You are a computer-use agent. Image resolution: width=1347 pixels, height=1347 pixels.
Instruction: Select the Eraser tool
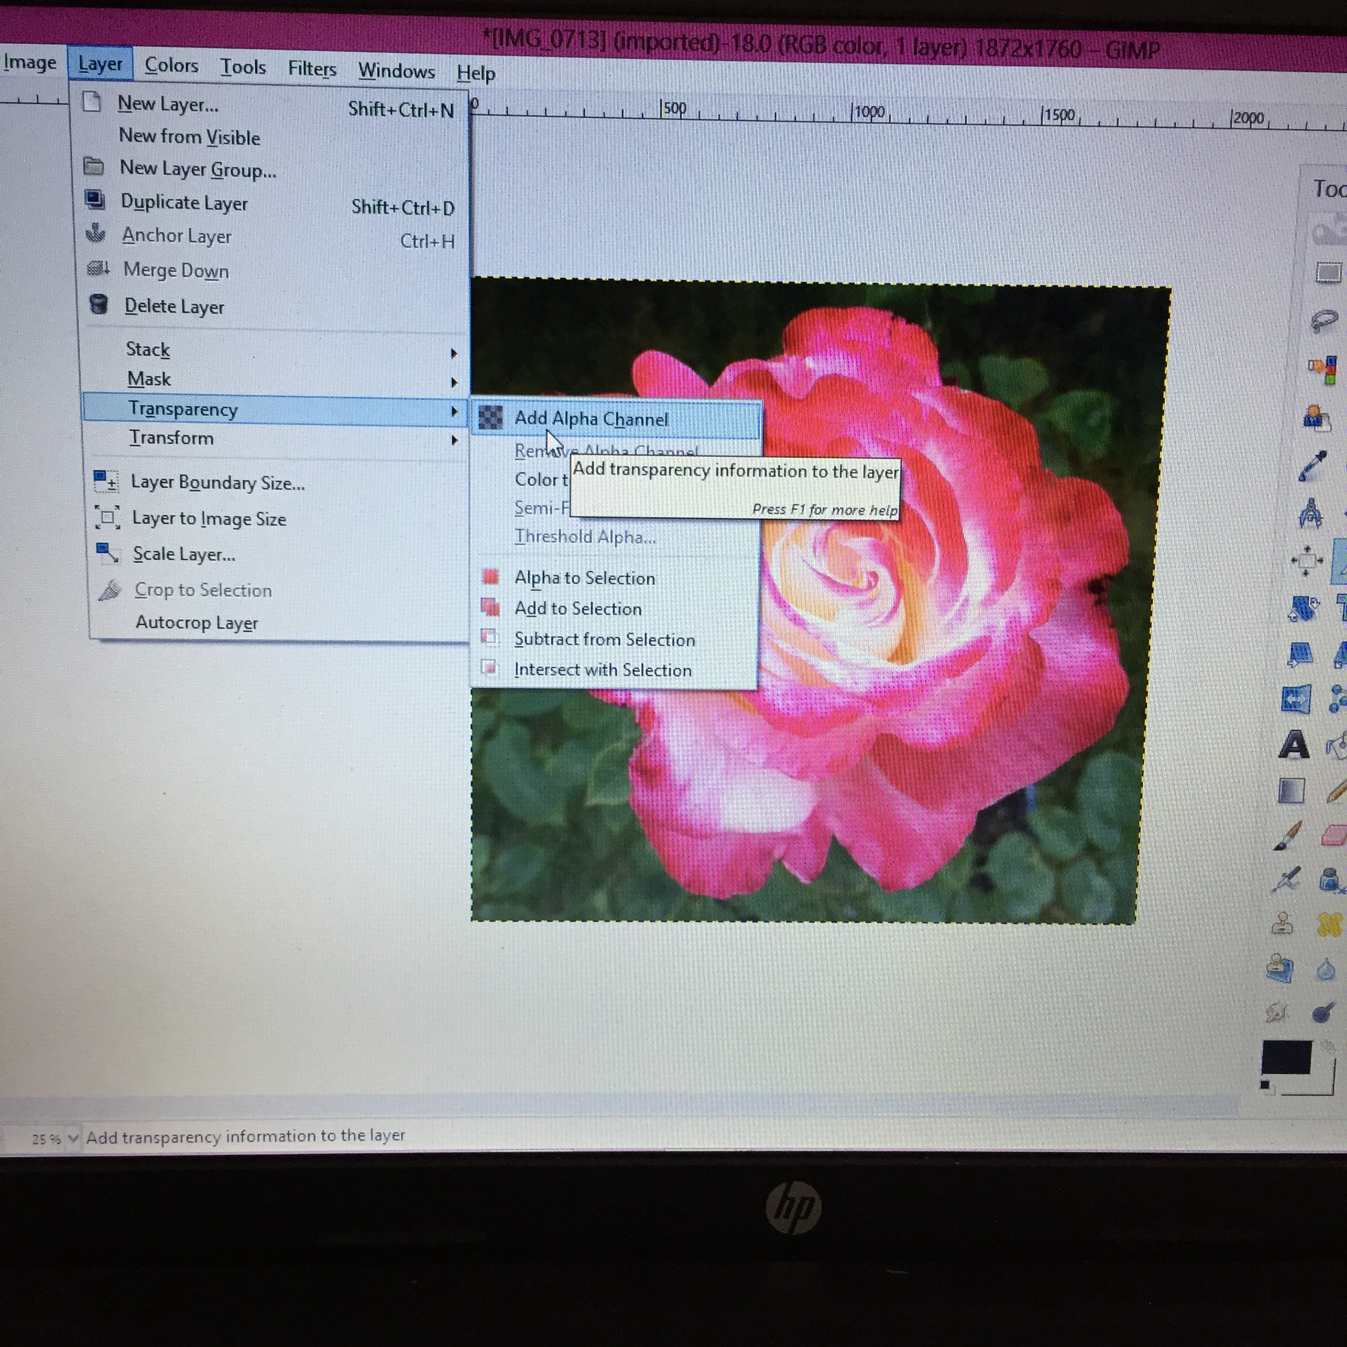pyautogui.click(x=1333, y=835)
